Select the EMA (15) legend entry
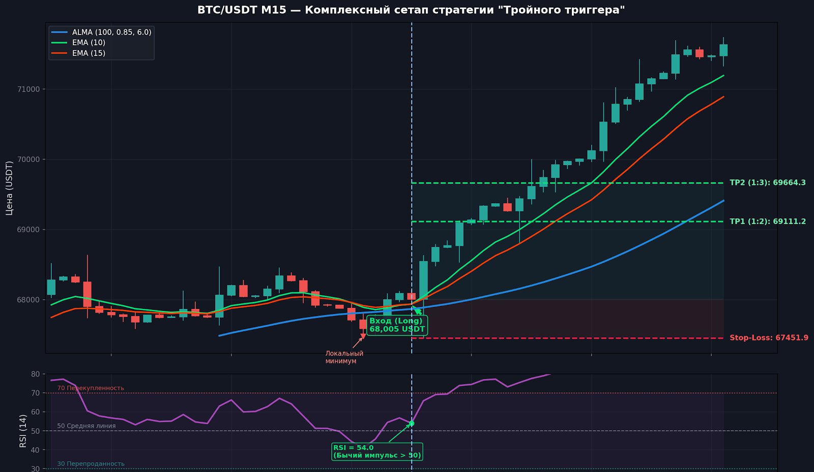Image resolution: width=814 pixels, height=472 pixels. tap(78, 53)
